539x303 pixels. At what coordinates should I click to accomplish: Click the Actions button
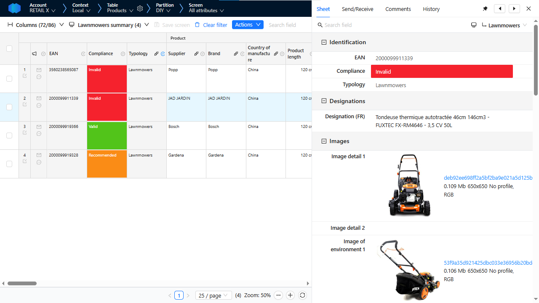[248, 24]
